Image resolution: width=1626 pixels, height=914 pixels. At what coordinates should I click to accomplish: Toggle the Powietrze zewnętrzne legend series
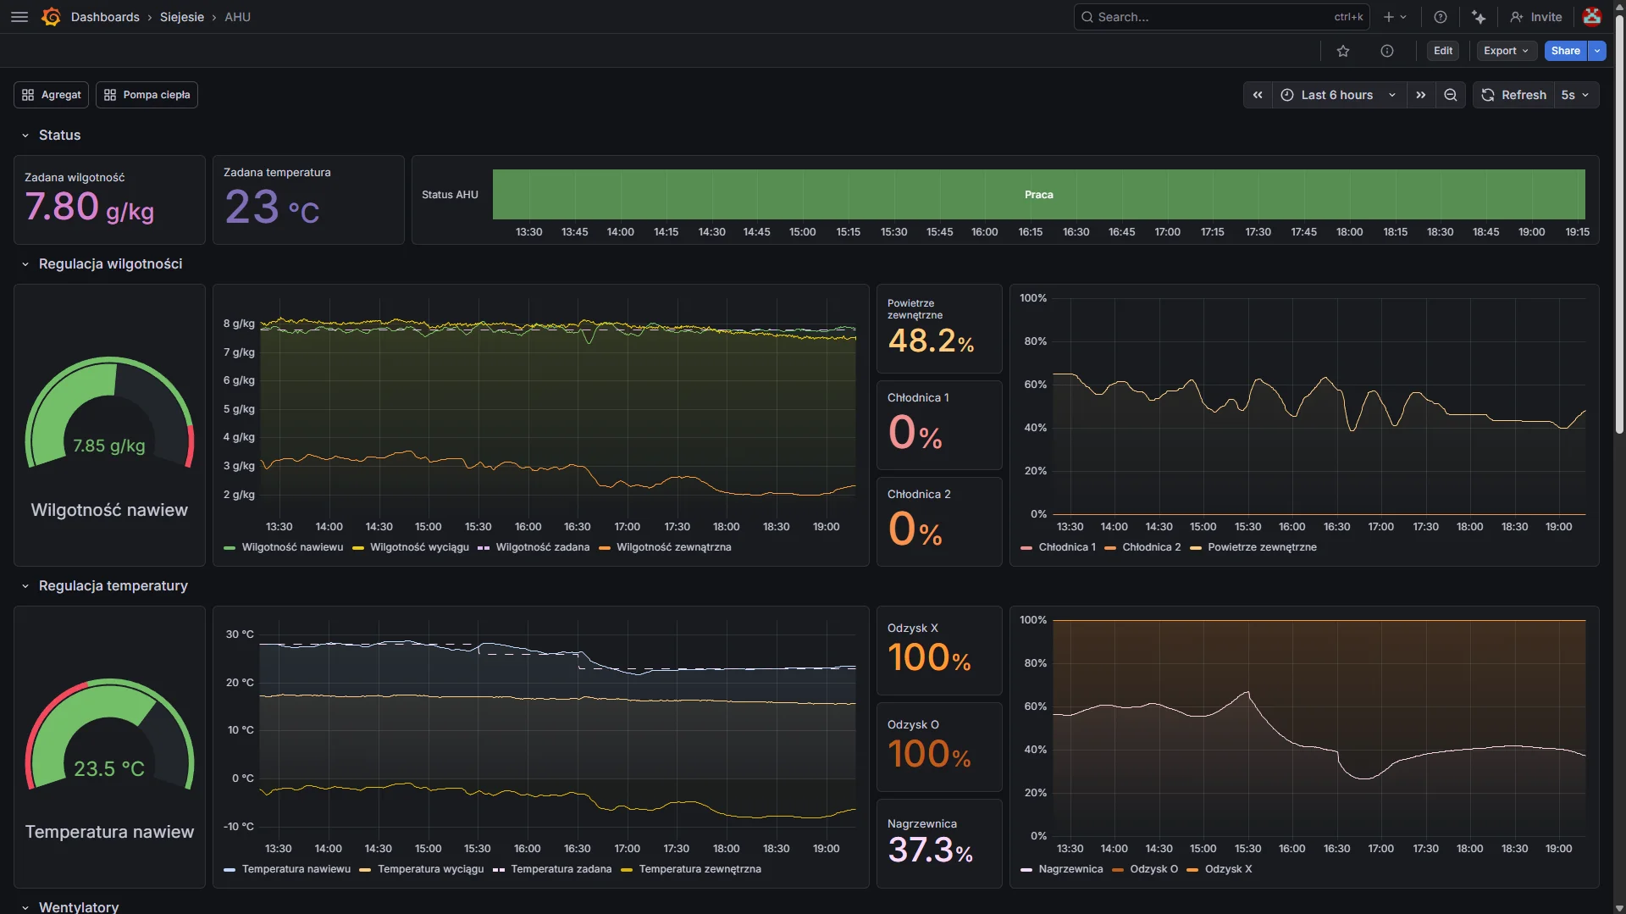coord(1262,547)
